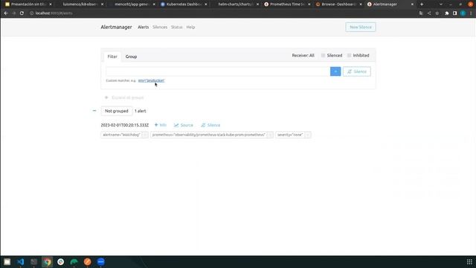
Task: Click the Alertmanager brand link
Action: [116, 27]
